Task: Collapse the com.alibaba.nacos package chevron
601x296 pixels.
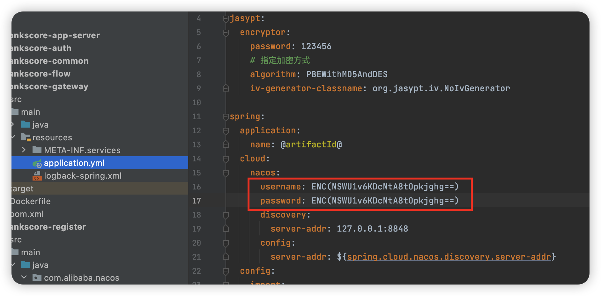Action: pos(24,277)
